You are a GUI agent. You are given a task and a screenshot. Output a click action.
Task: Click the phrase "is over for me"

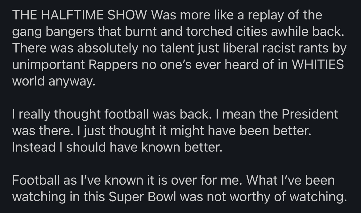tap(211, 181)
